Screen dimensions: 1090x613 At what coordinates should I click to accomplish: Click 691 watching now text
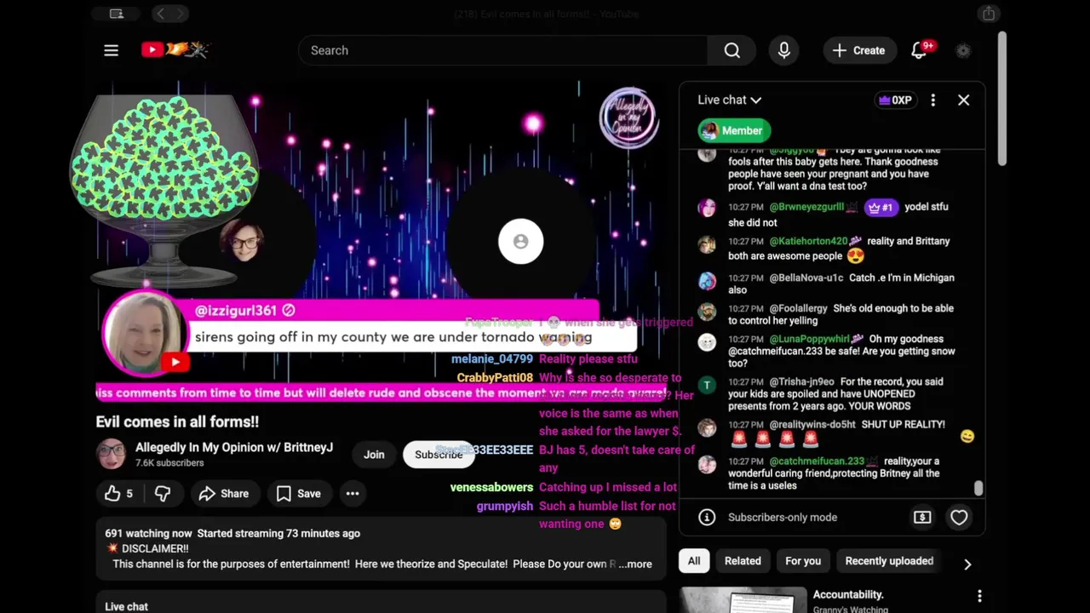tap(148, 533)
